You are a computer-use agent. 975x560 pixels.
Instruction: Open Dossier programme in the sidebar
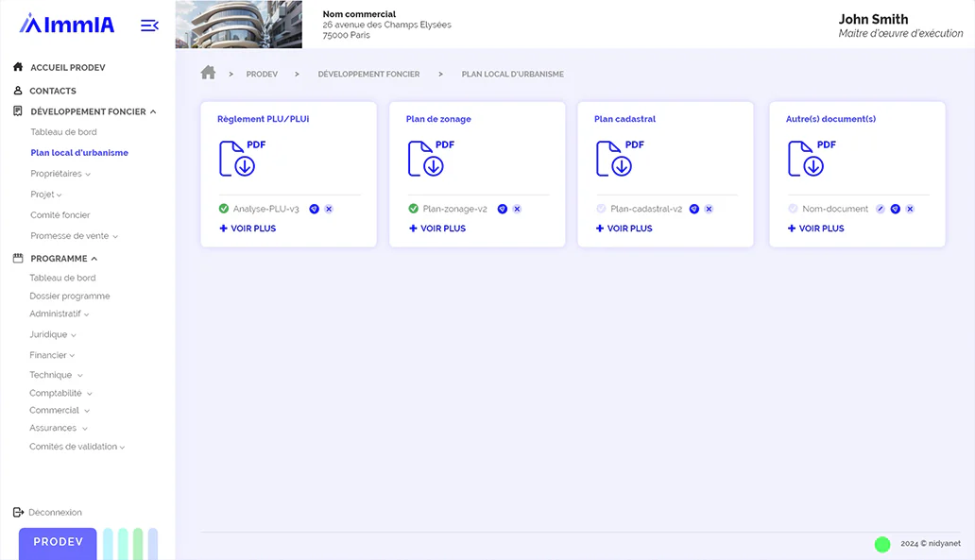70,296
